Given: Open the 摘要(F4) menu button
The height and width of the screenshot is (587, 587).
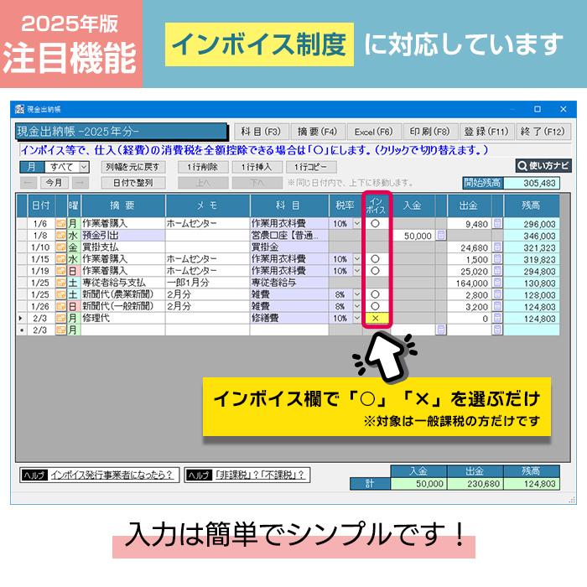Looking at the screenshot, I should [318, 132].
